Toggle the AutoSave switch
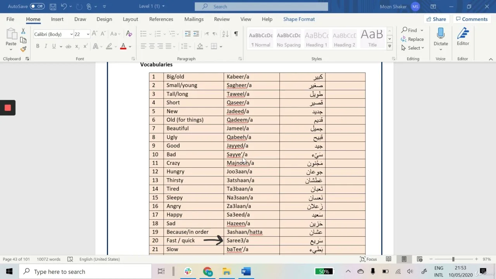Screen dimensions: 496x279 pos(37,7)
